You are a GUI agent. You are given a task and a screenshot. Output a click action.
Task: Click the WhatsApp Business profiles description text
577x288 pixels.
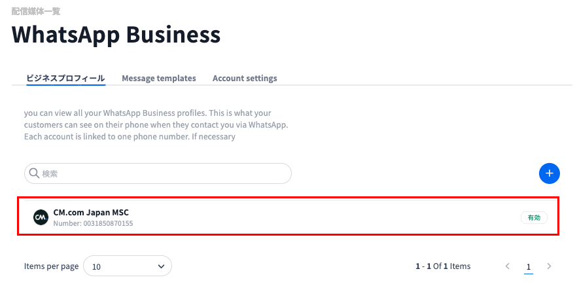[156, 125]
